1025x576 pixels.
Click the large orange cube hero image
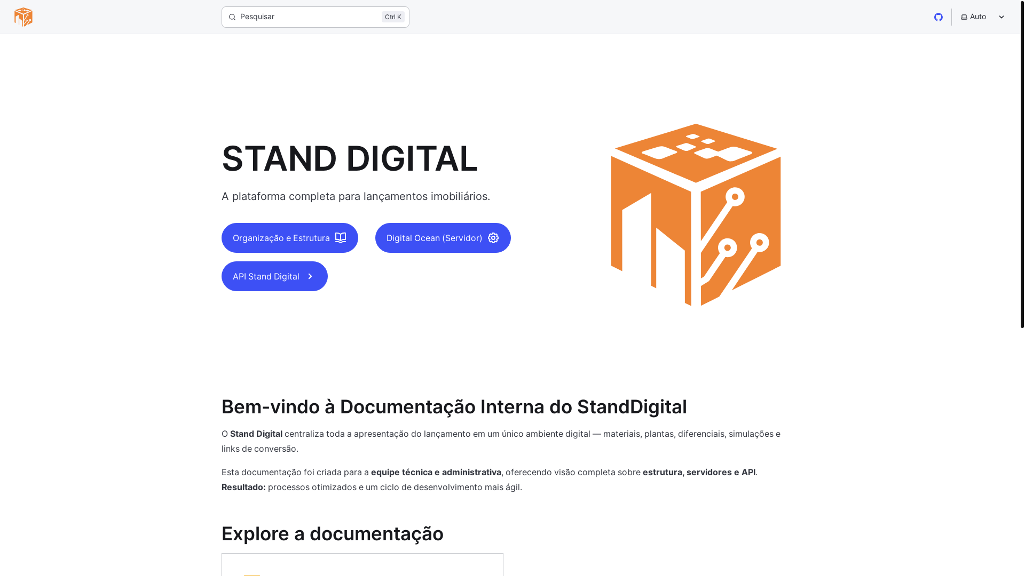click(x=696, y=215)
